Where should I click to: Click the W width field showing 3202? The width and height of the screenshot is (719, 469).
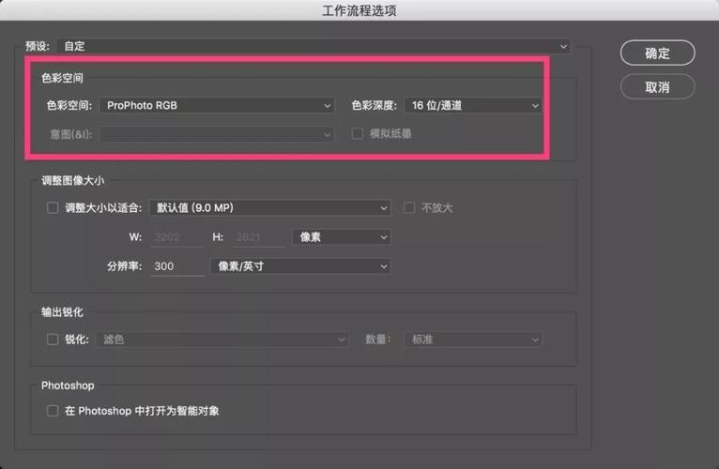[176, 238]
